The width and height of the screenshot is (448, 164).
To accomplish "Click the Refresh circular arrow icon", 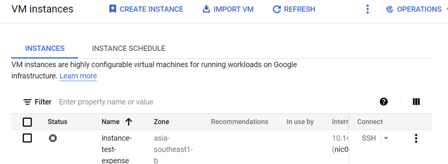I will (276, 10).
